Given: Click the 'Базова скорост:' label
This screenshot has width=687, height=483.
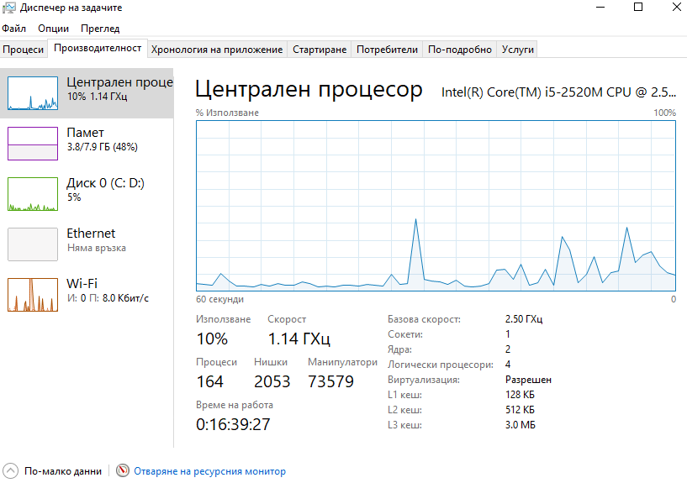Looking at the screenshot, I should 424,319.
